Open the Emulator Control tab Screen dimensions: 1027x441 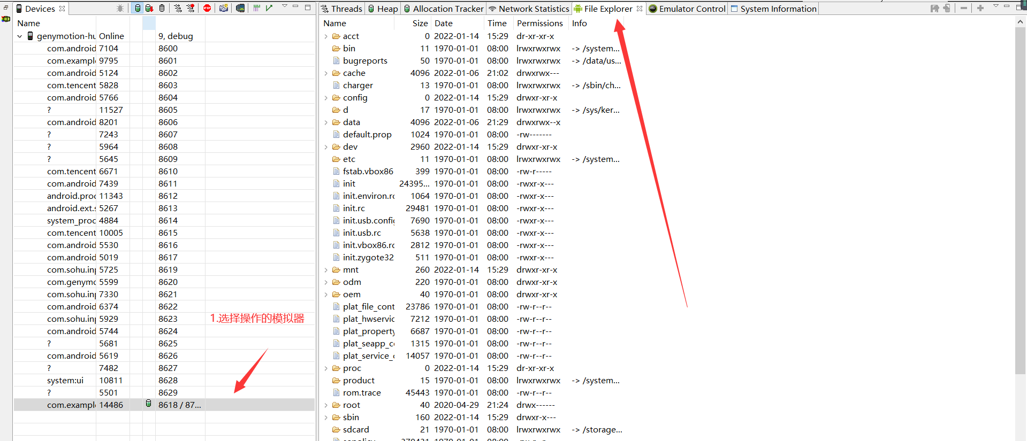point(687,9)
